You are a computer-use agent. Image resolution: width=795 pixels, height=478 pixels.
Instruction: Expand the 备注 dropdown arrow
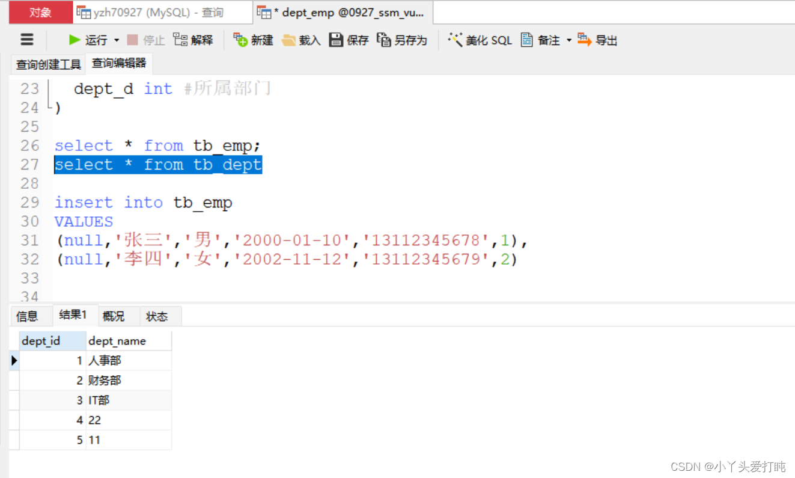569,40
